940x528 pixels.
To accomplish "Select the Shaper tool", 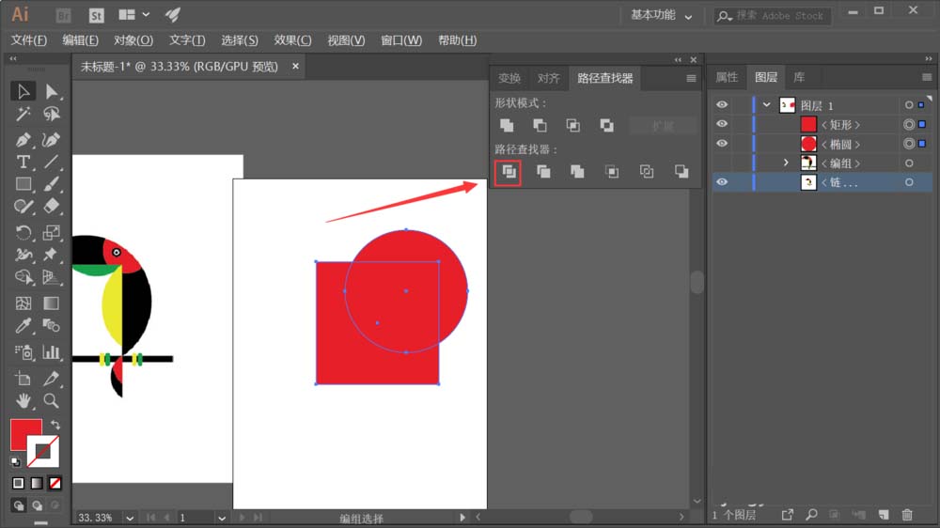I will tap(23, 207).
